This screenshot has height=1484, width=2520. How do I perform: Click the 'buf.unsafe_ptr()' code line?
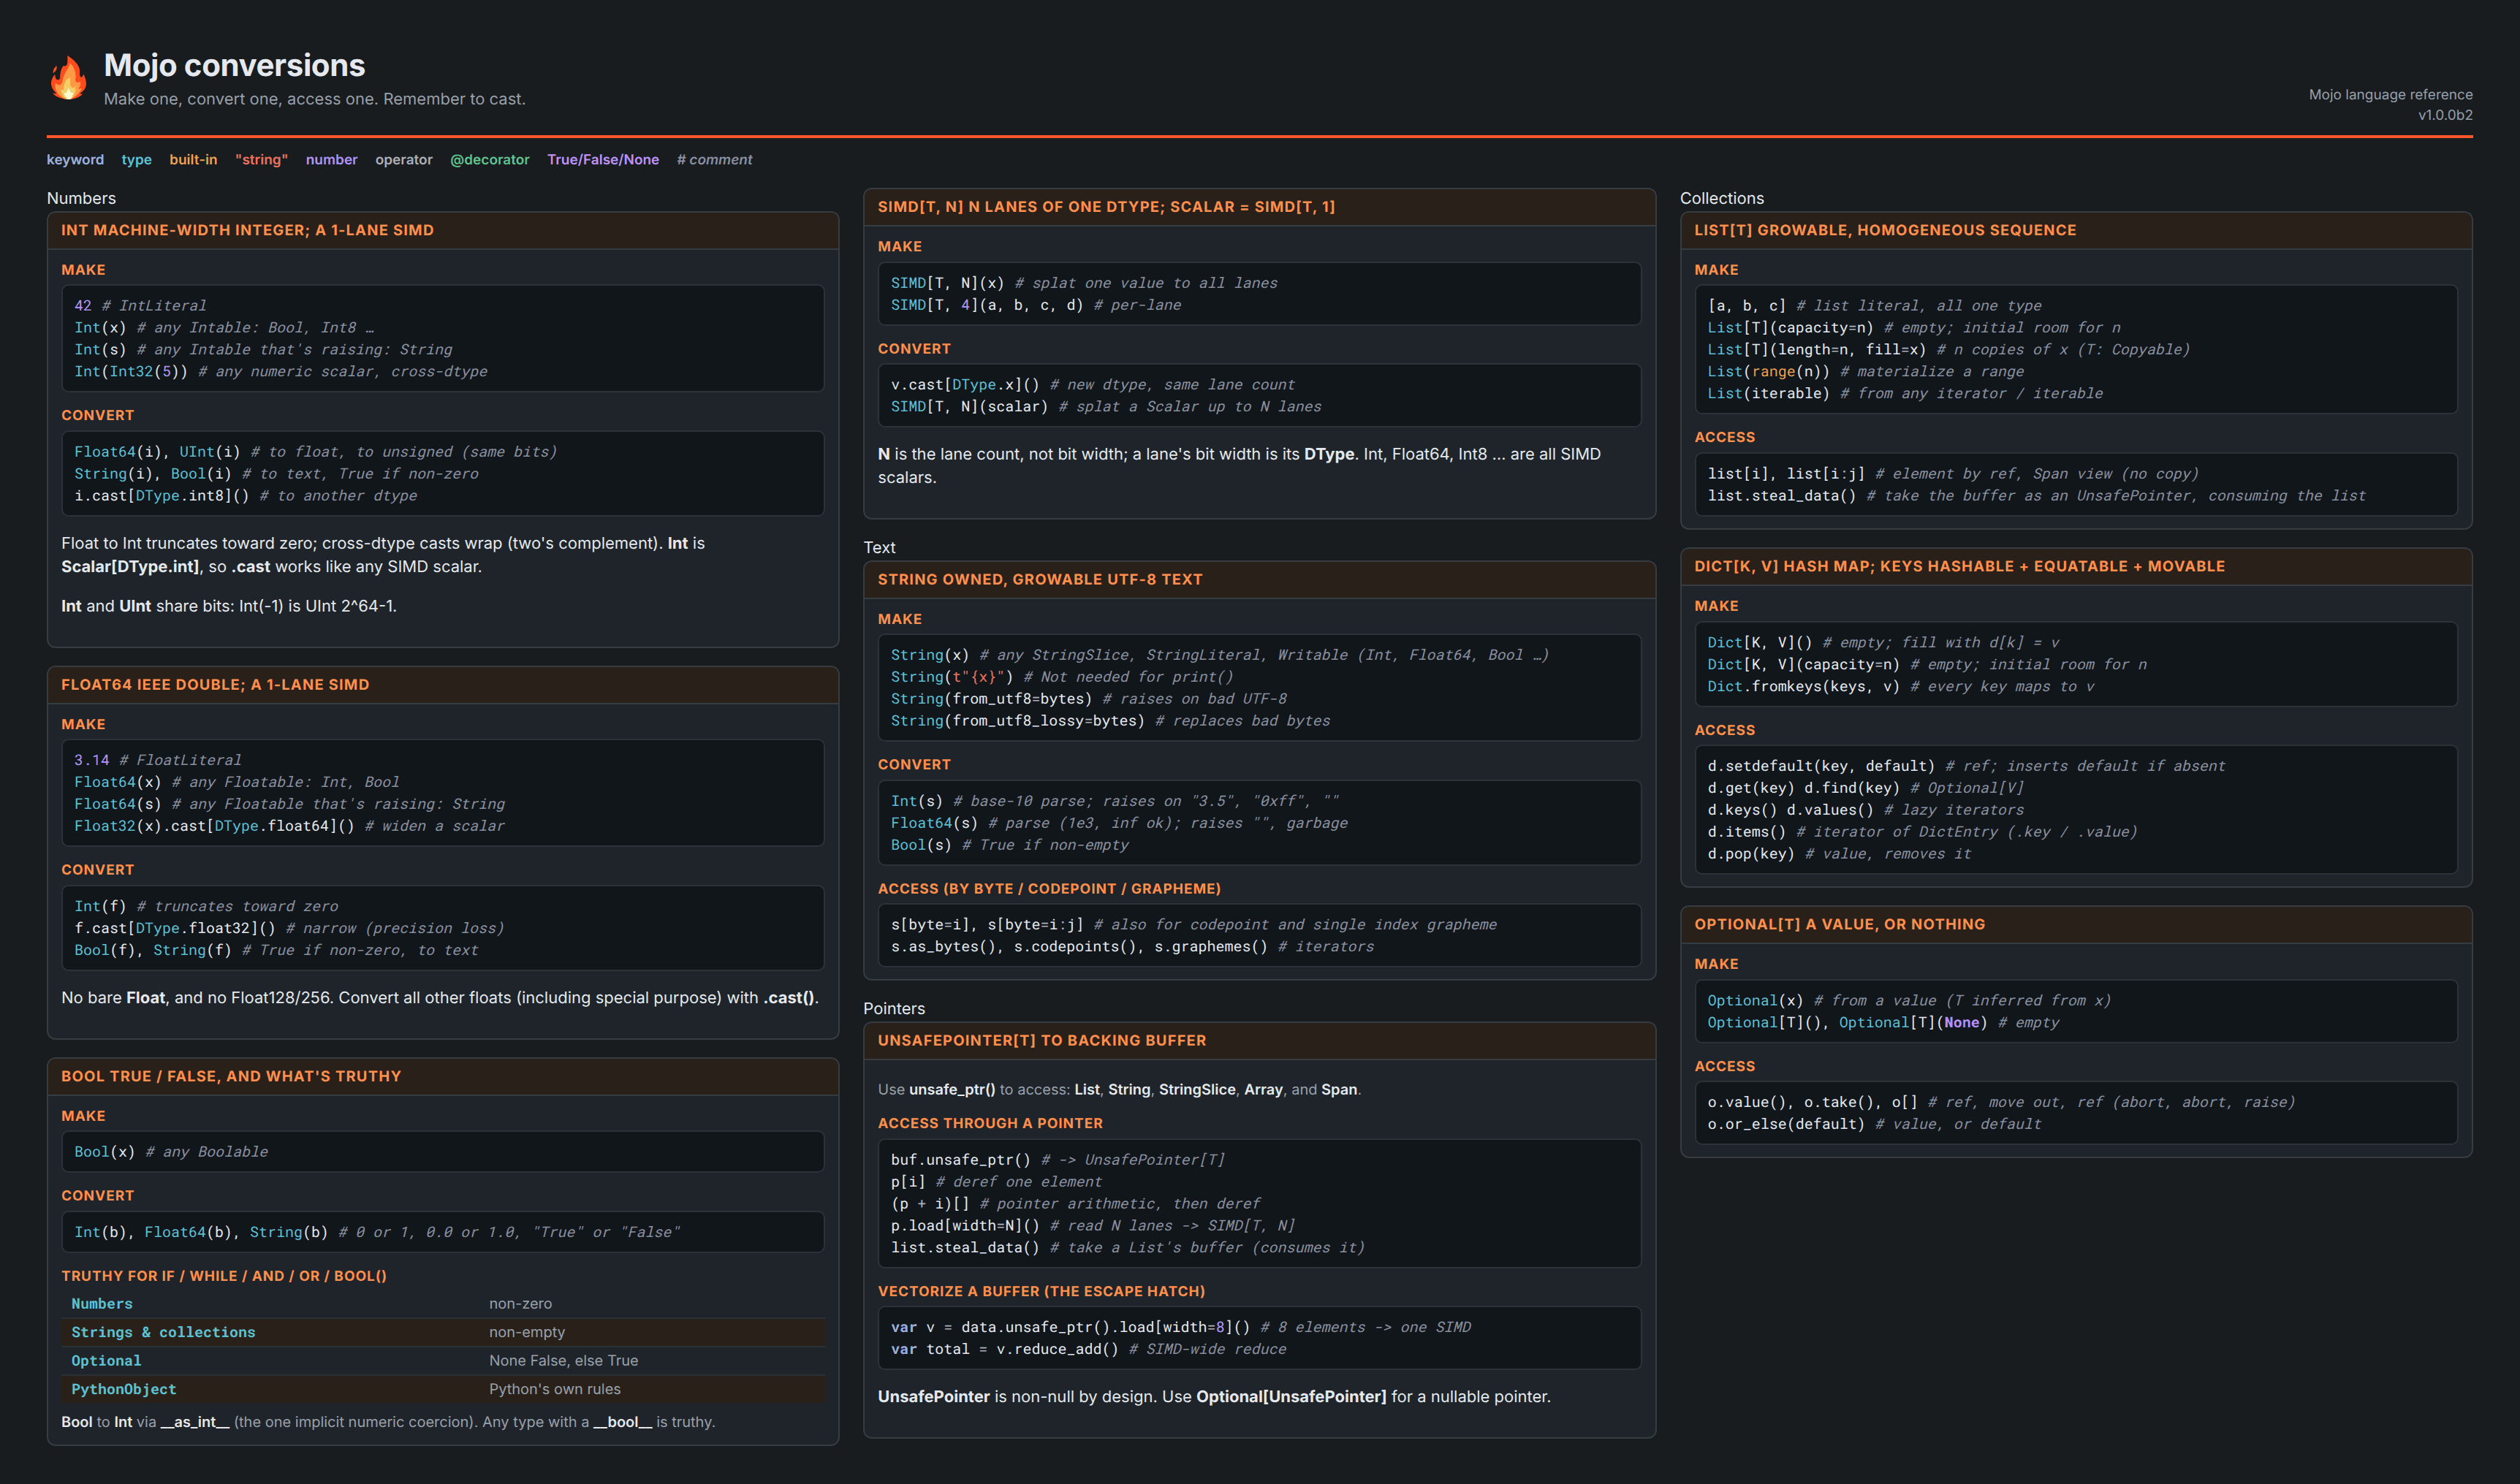point(1057,1160)
